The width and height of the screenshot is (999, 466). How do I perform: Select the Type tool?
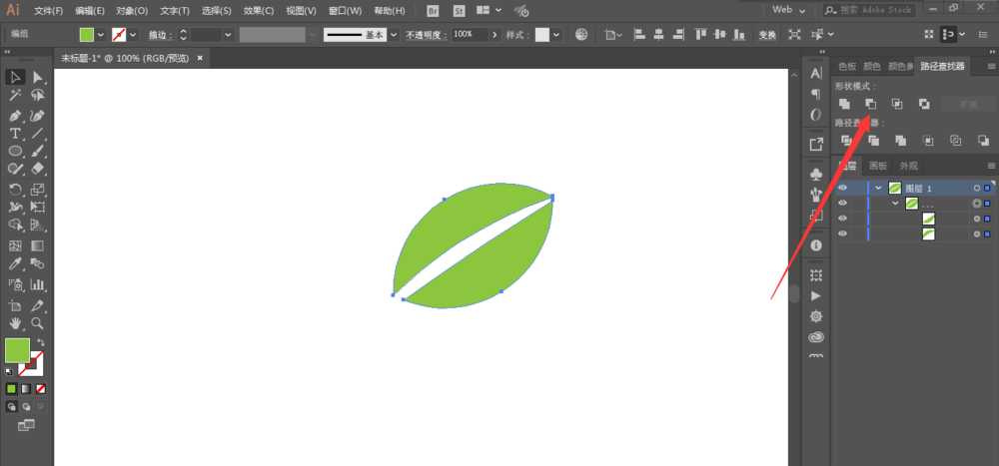pos(15,134)
